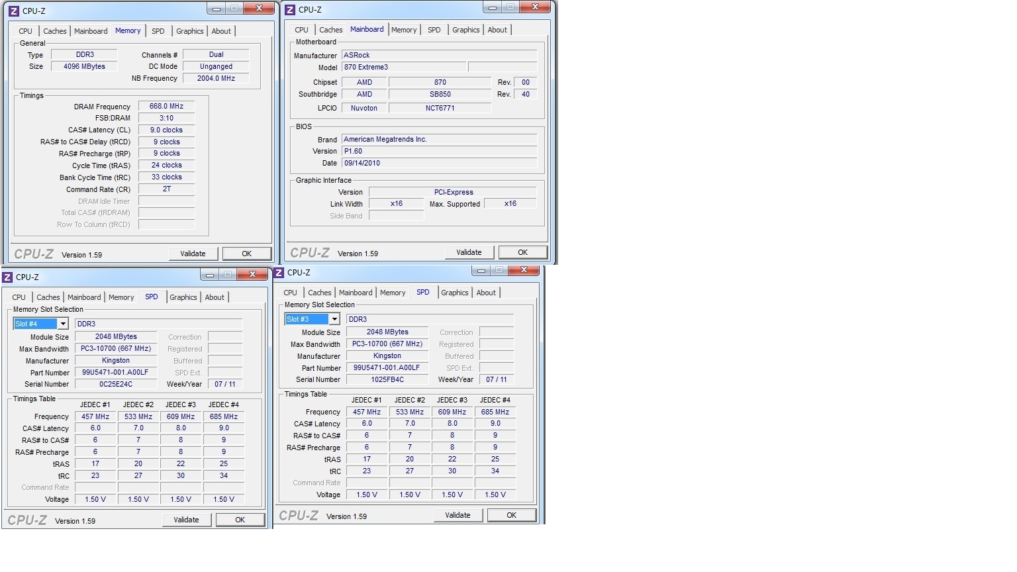Select Memory tab in Slot #4 window

point(121,297)
